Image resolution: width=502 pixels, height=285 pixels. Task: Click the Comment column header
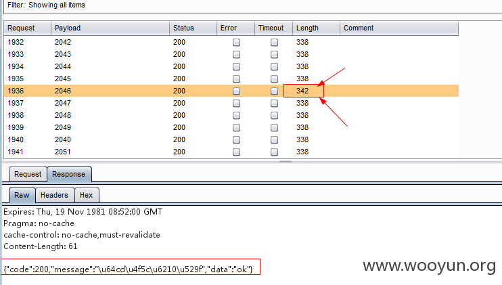tap(399, 28)
